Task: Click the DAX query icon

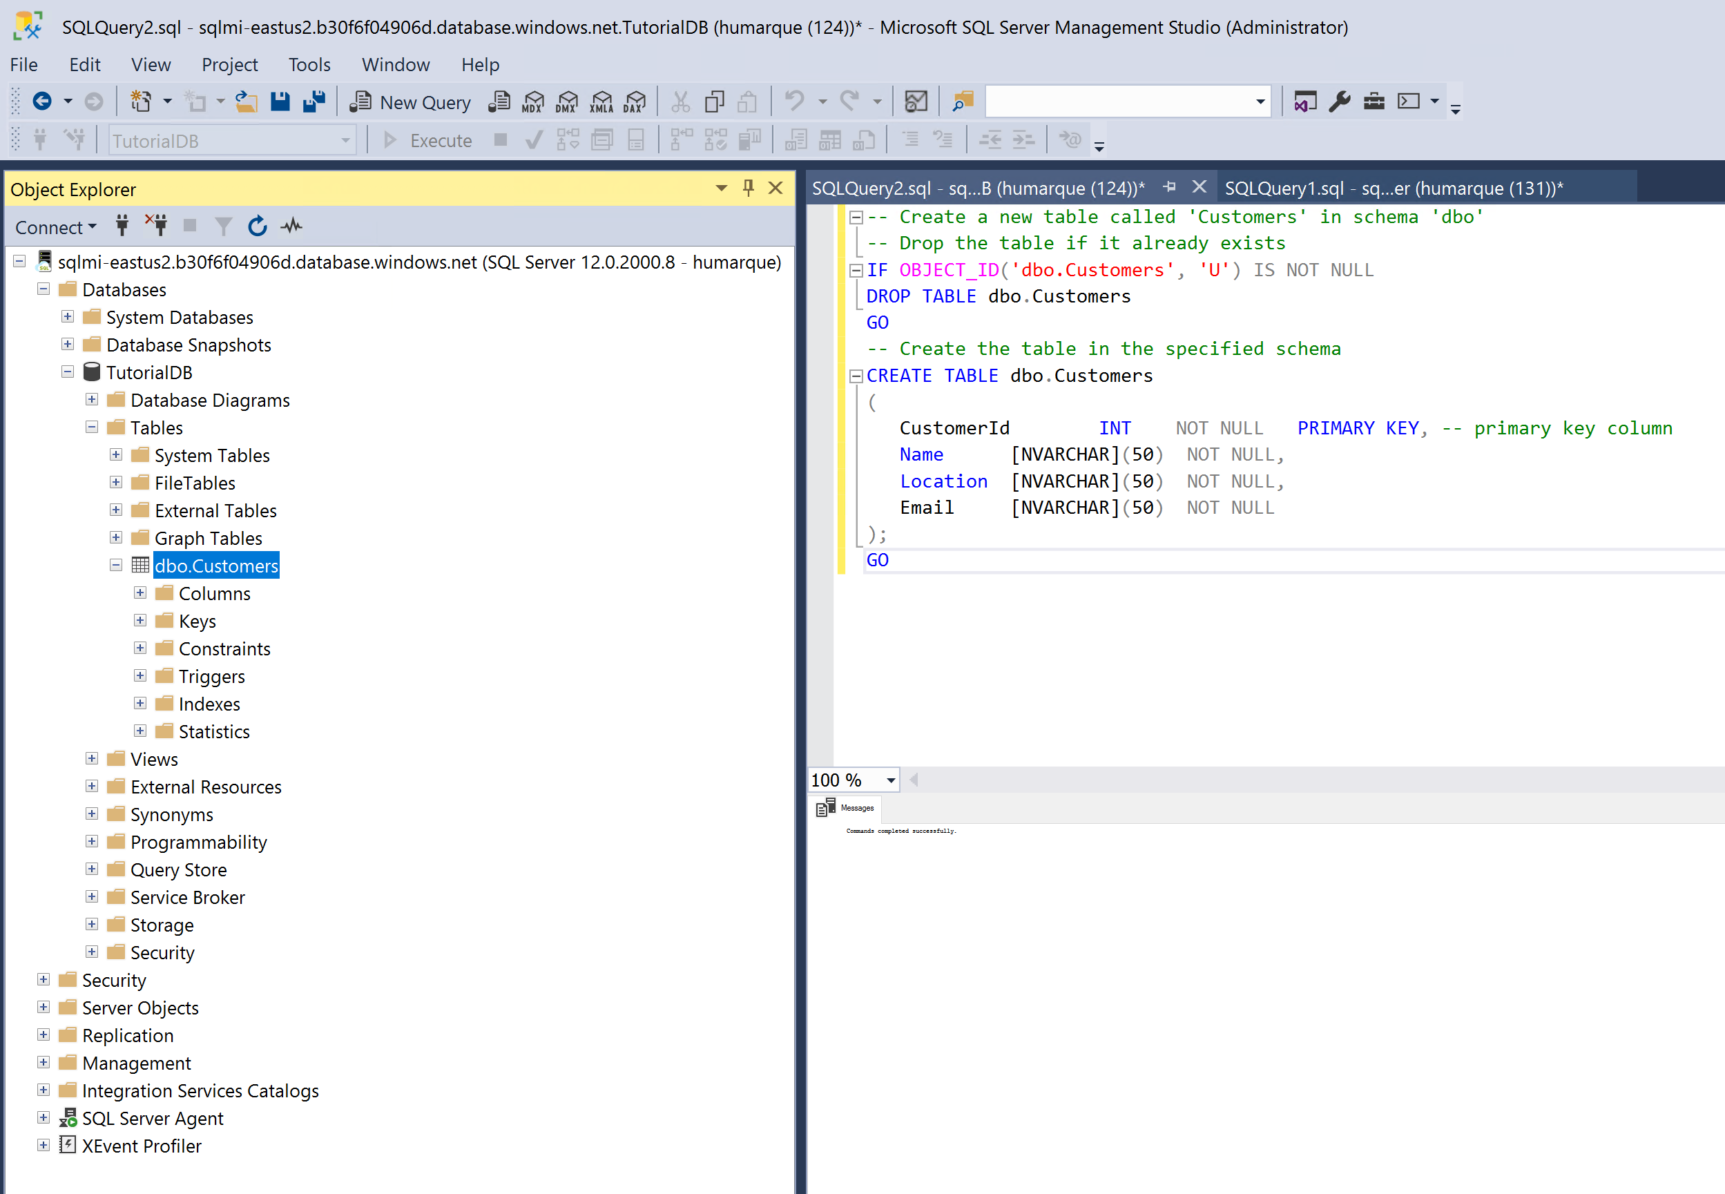Action: 635,101
